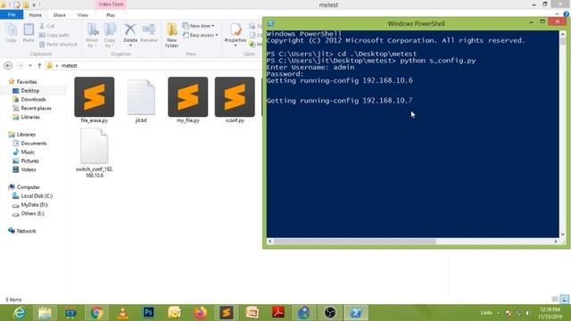Select Network in the navigation pane
Screen dimensions: 571x321
coord(26,231)
